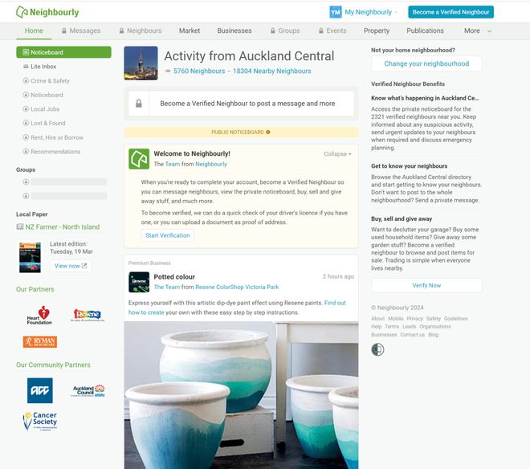Click the ACC community partner logo

click(40, 390)
